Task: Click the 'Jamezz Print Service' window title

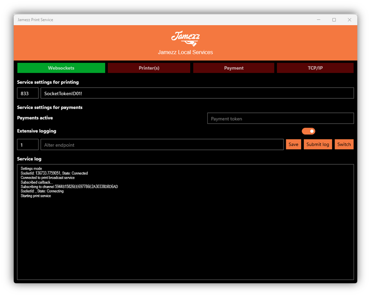Action: point(35,20)
